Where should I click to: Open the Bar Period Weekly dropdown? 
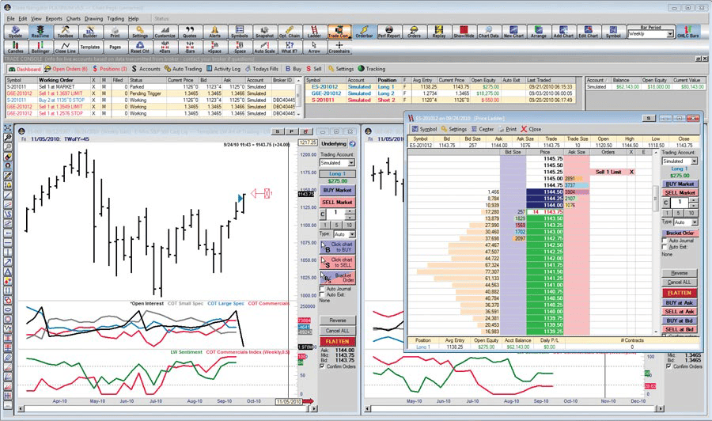click(x=651, y=34)
